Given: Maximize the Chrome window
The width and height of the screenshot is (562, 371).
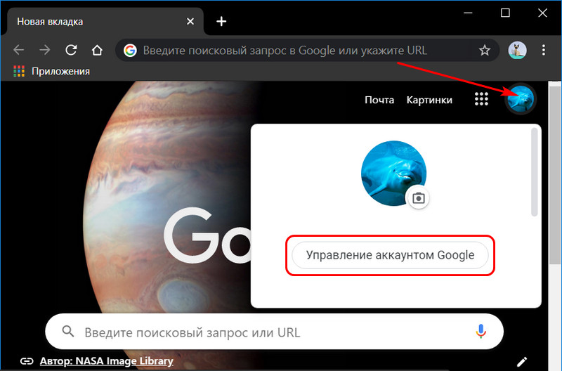Looking at the screenshot, I should (x=505, y=13).
